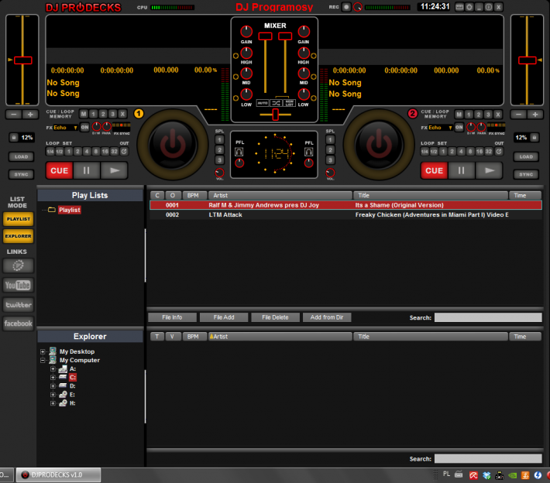Select track 0002 LTM Attack
Screen dimensions: 550x483
(x=345, y=214)
